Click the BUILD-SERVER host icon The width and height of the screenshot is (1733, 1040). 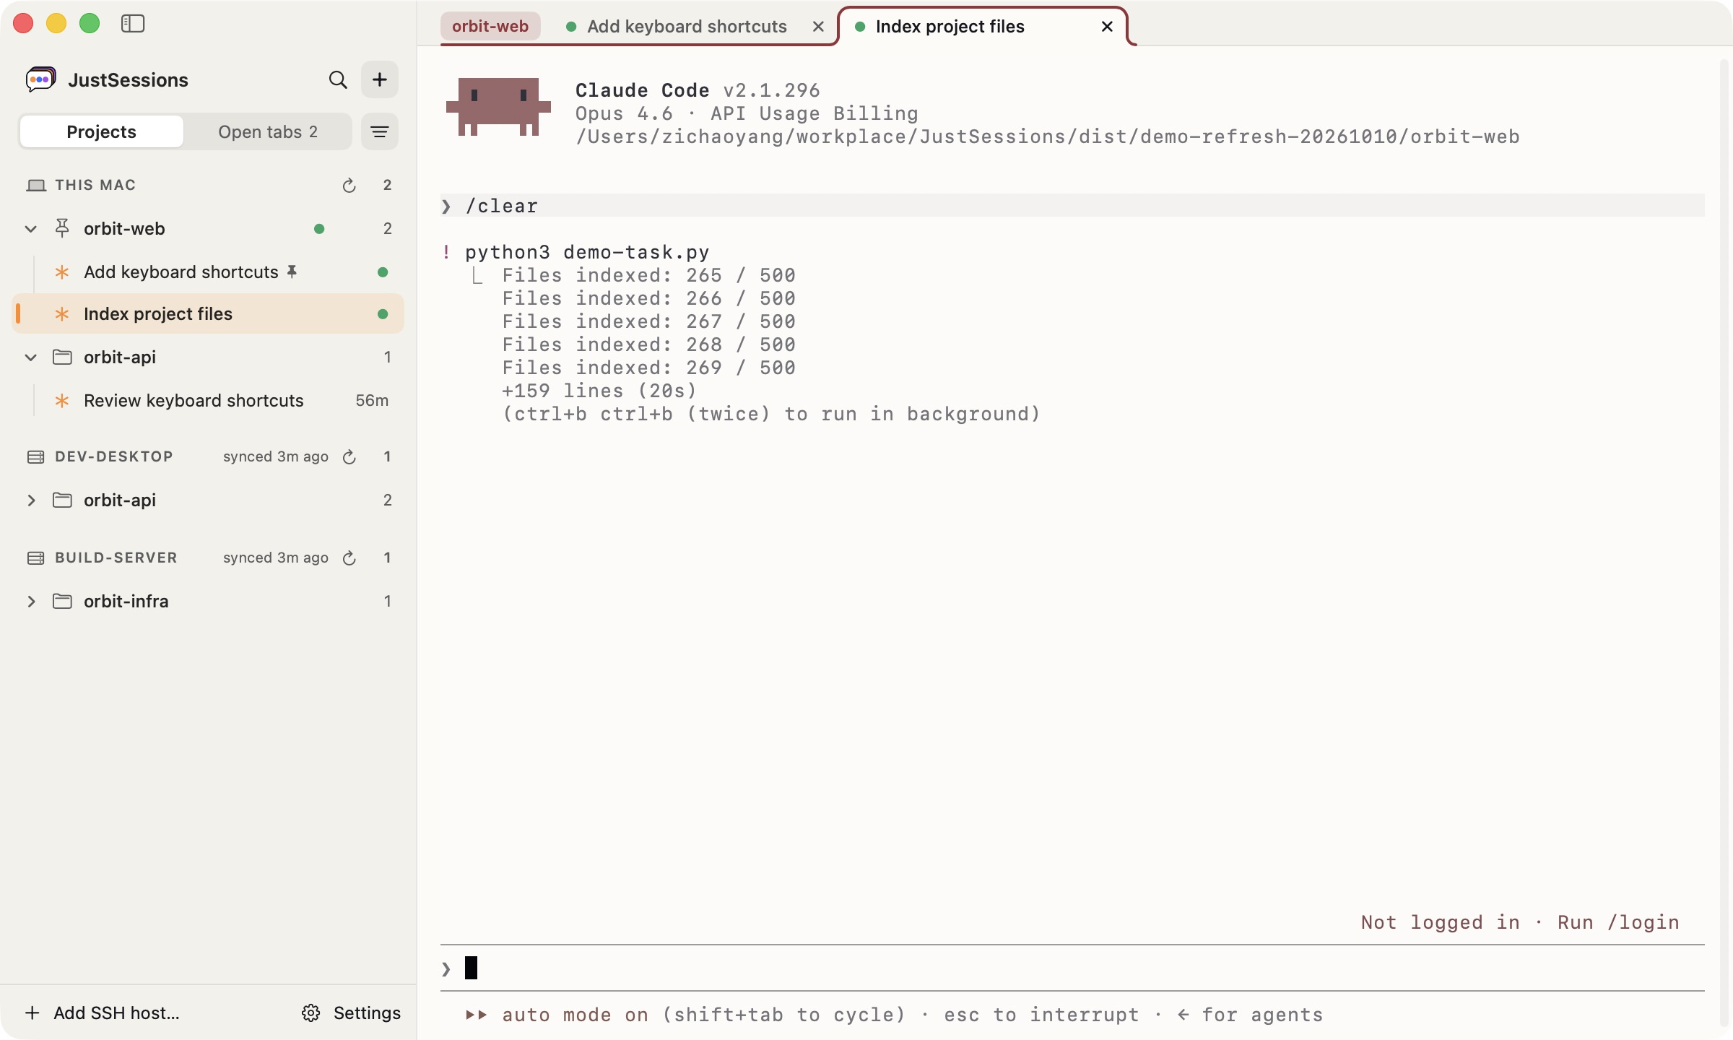pos(36,558)
